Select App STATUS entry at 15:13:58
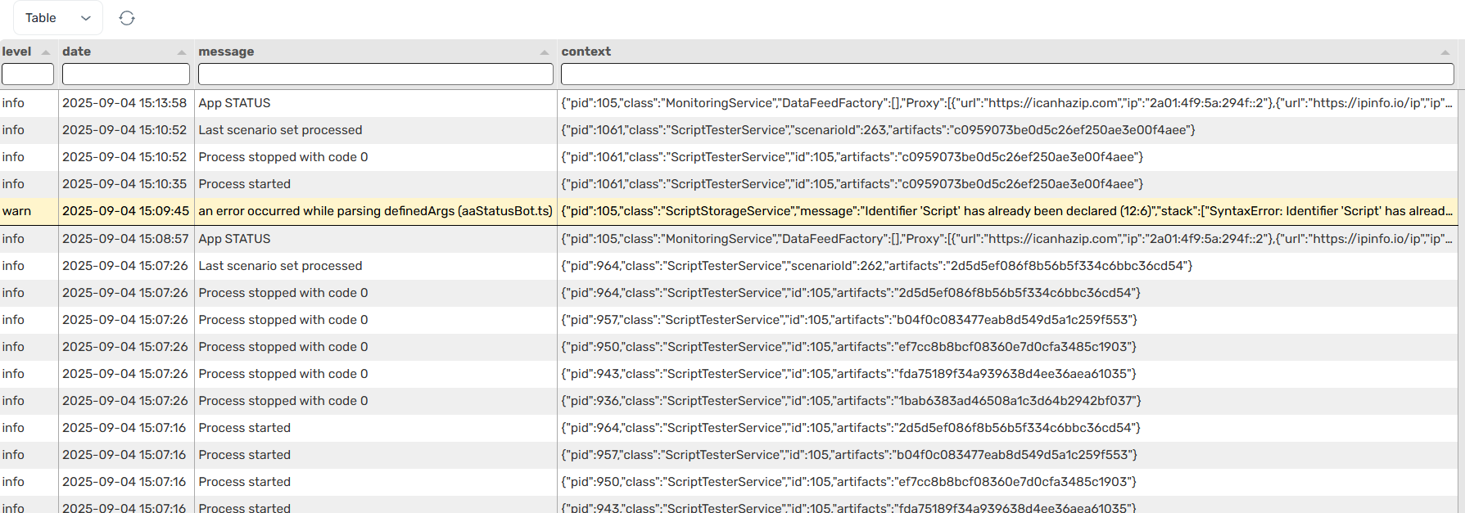The width and height of the screenshot is (1465, 513). tap(234, 103)
